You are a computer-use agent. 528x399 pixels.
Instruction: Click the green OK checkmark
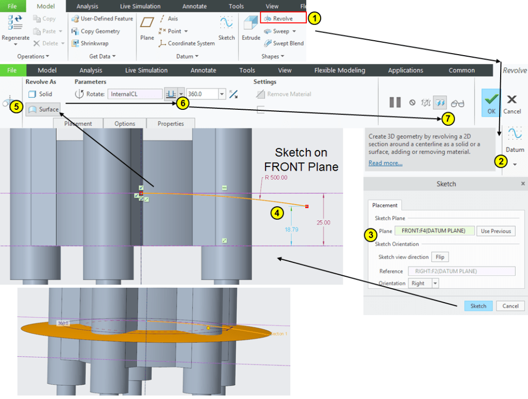491,101
